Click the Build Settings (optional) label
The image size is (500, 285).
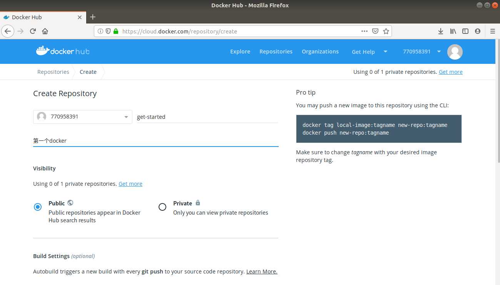[64, 256]
